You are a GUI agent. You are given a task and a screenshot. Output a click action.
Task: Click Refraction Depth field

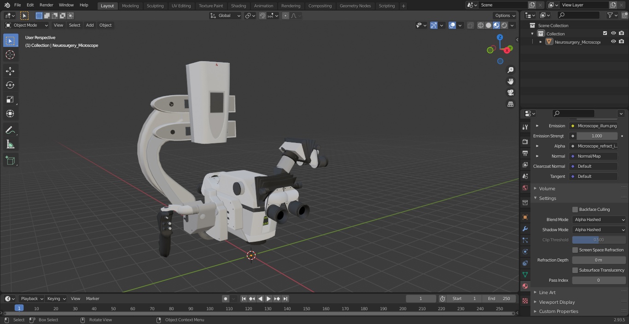[x=599, y=260]
